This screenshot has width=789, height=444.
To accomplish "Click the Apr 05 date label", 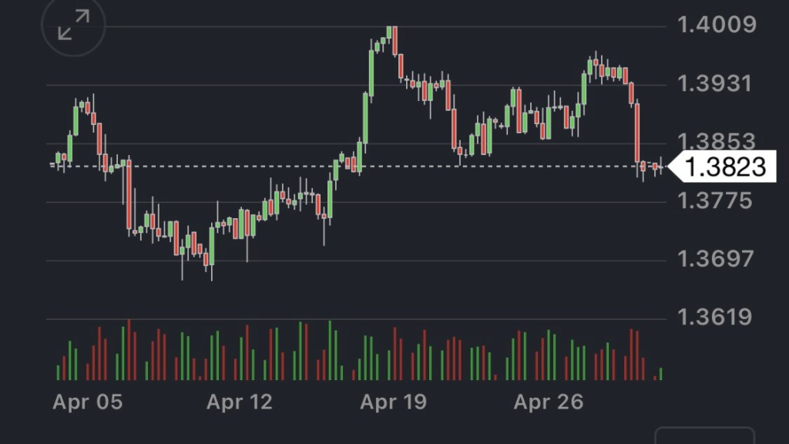I will coord(87,402).
